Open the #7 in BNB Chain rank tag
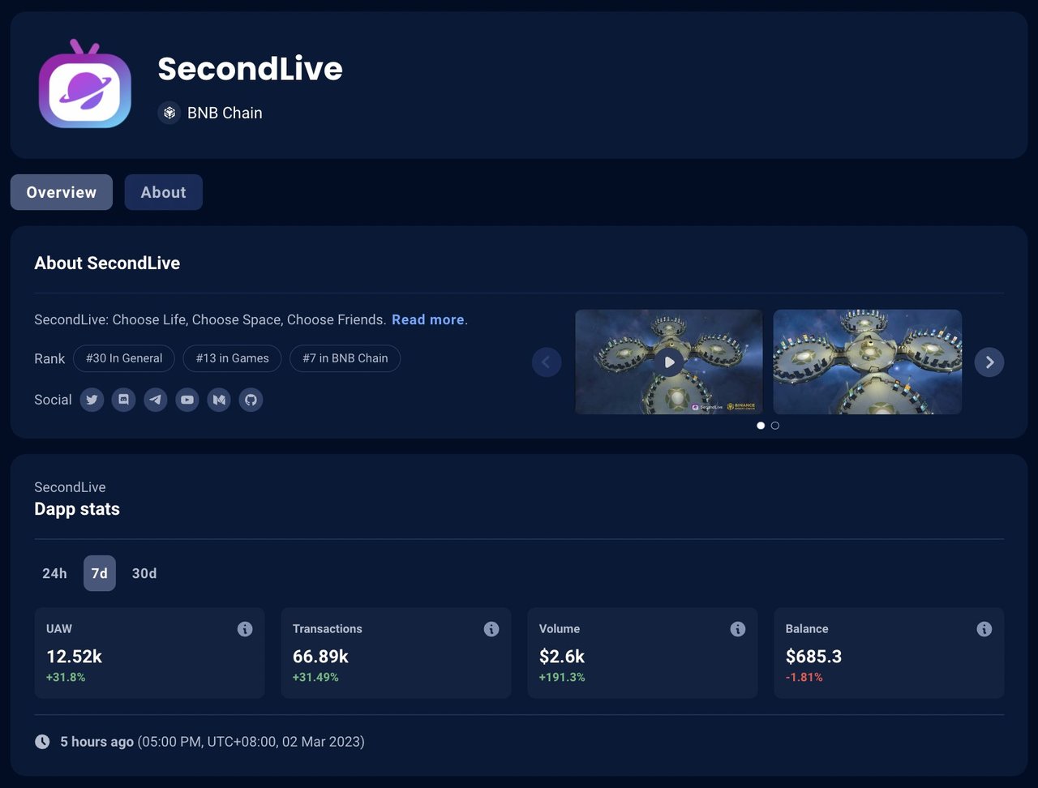This screenshot has width=1038, height=788. pos(345,358)
